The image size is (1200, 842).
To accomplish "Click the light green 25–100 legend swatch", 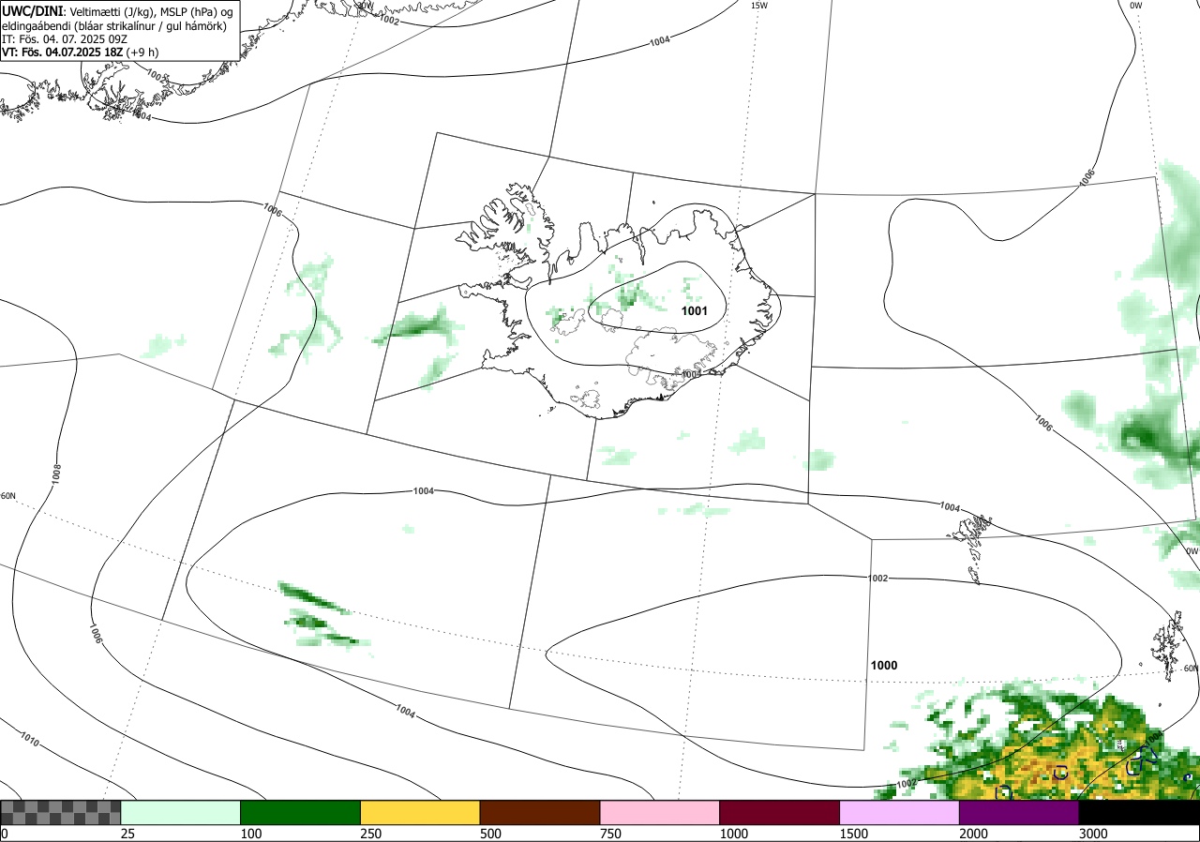I will coord(180,812).
